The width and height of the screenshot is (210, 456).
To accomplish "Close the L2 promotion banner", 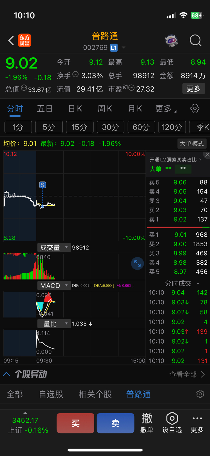I will coord(207,155).
